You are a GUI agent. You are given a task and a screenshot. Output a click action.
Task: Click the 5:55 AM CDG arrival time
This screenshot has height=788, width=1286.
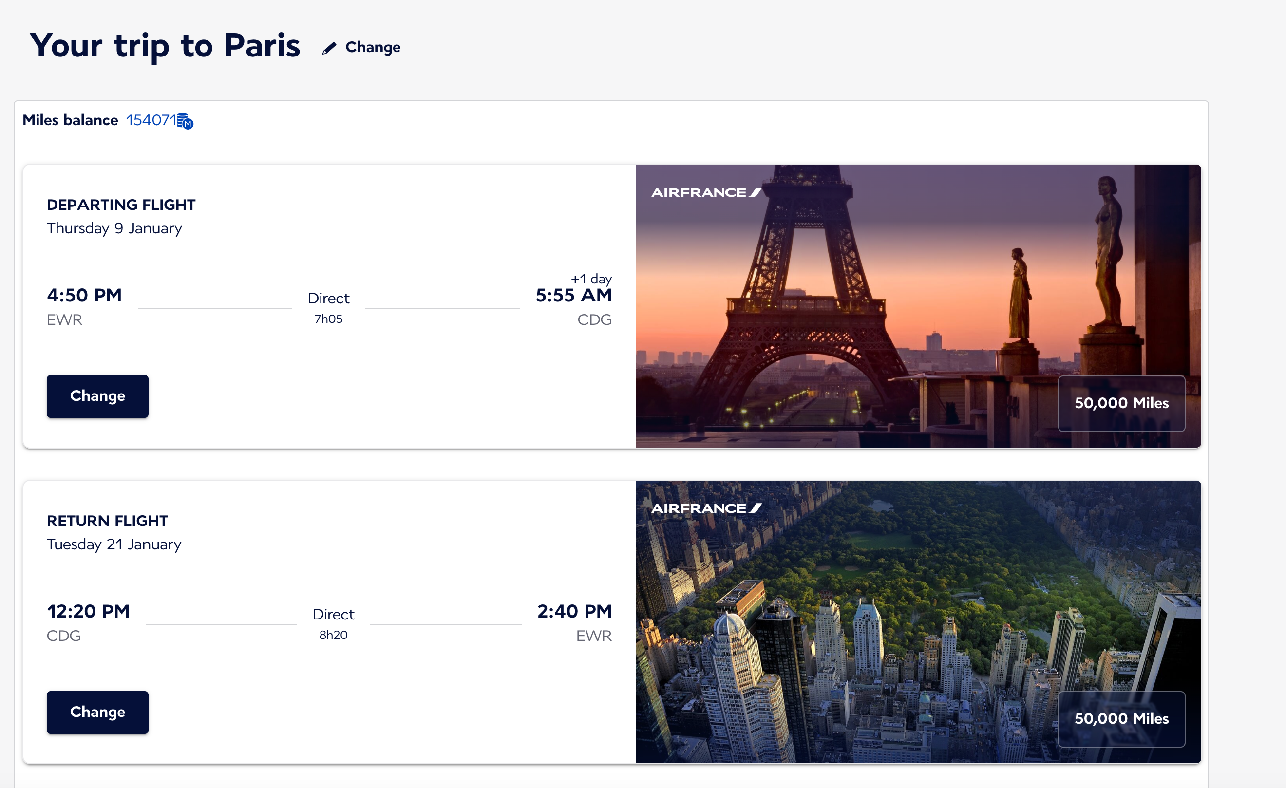click(x=573, y=295)
